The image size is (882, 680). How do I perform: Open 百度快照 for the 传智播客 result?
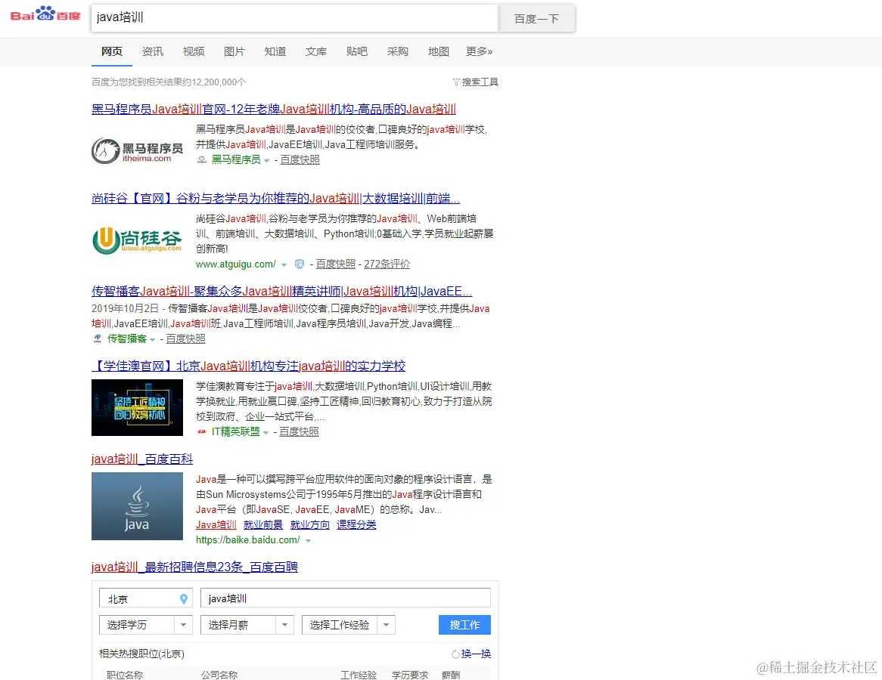click(x=185, y=338)
